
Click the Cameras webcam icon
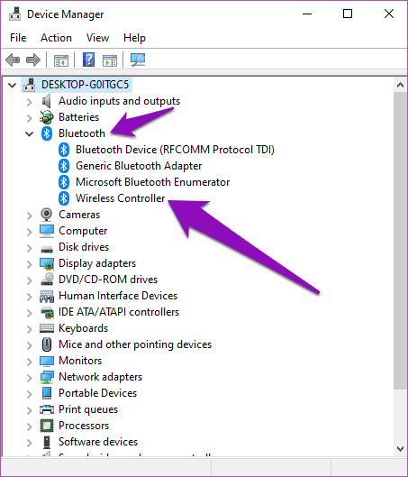(47, 215)
